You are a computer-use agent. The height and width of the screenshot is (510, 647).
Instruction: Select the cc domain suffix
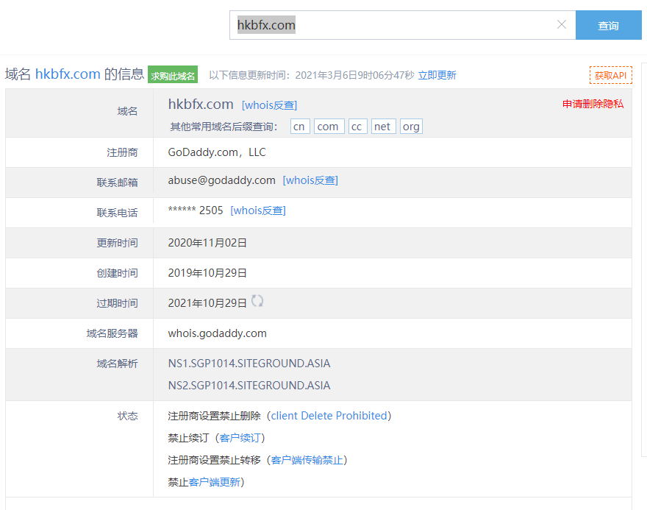(x=357, y=127)
